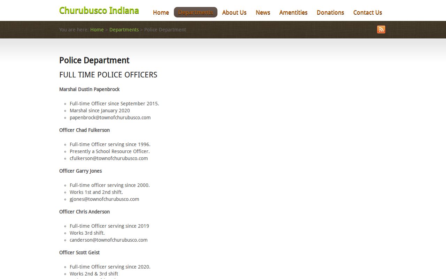The height and width of the screenshot is (279, 446).
Task: Open the Amentities menu item
Action: tap(293, 12)
